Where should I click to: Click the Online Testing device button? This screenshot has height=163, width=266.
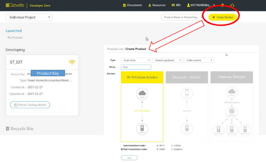coord(30,105)
